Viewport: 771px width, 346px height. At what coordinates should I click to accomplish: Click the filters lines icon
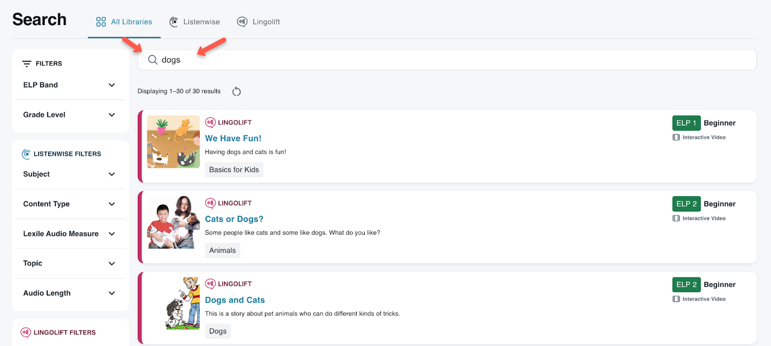pyautogui.click(x=27, y=63)
